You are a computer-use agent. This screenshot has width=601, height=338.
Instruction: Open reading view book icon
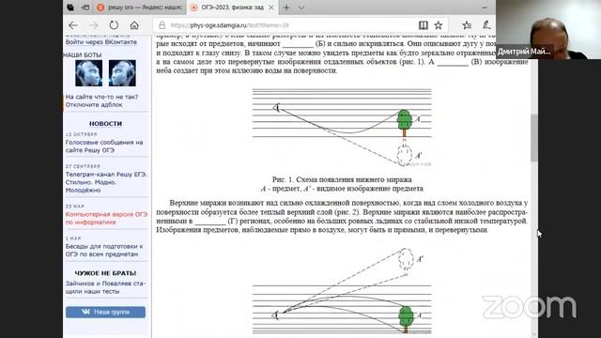click(424, 25)
